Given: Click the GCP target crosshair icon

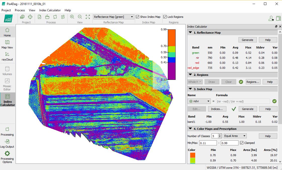Looking at the screenshot, I should (30, 17).
